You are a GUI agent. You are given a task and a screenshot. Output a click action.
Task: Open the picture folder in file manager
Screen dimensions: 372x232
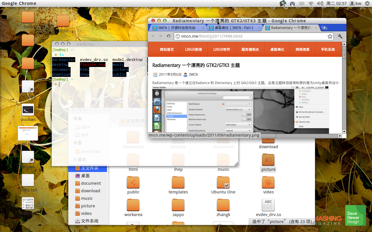click(x=268, y=163)
